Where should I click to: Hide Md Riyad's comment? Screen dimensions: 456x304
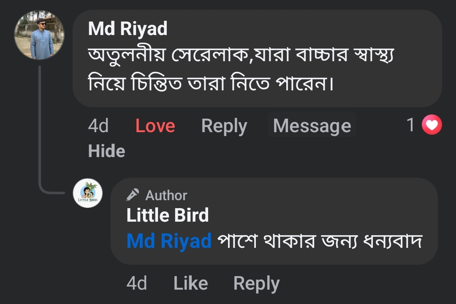point(106,151)
